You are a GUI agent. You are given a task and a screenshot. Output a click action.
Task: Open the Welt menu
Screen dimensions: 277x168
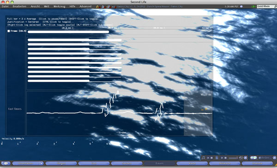pos(47,6)
